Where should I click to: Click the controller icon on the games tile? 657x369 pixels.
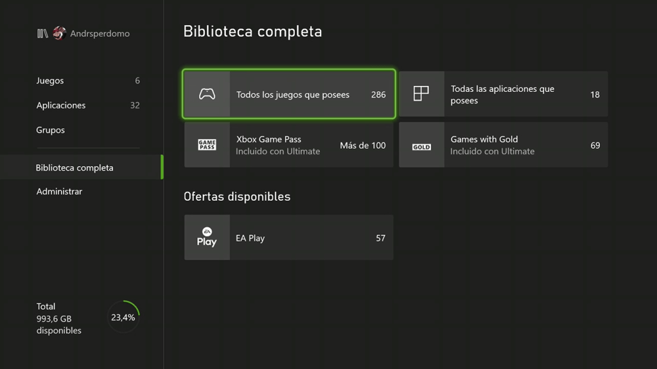207,94
